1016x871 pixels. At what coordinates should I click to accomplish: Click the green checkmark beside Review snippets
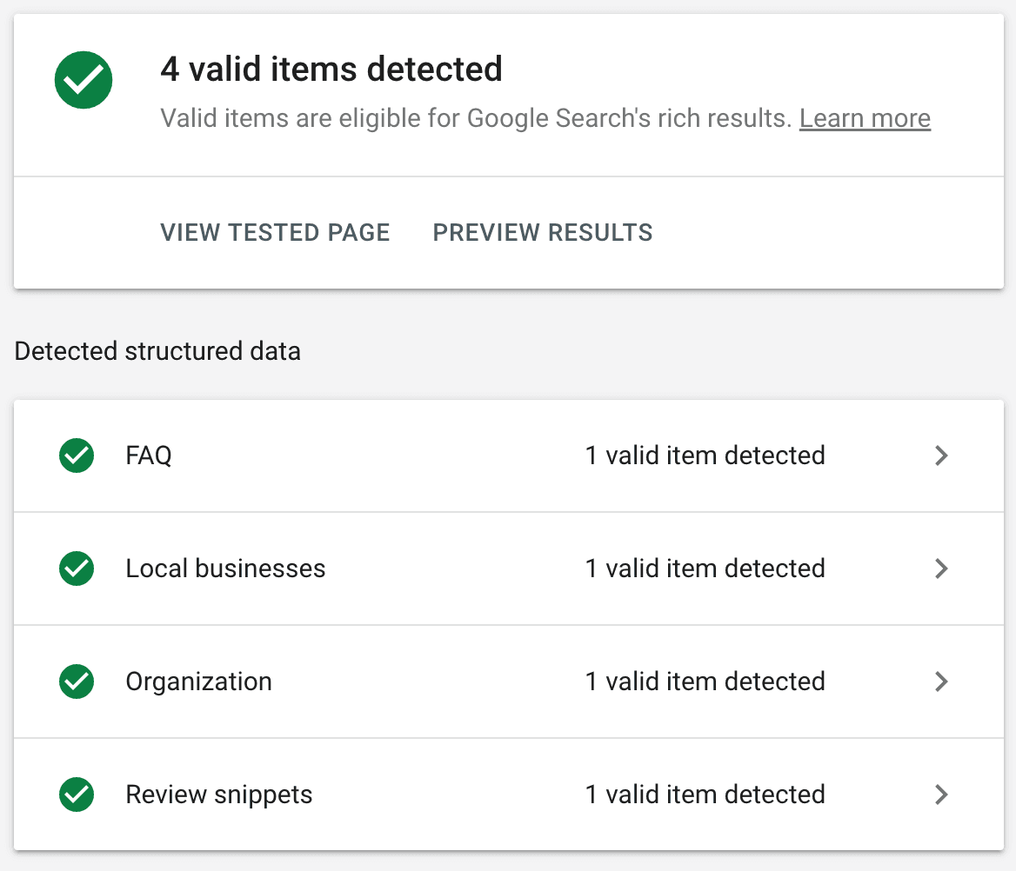[x=77, y=795]
